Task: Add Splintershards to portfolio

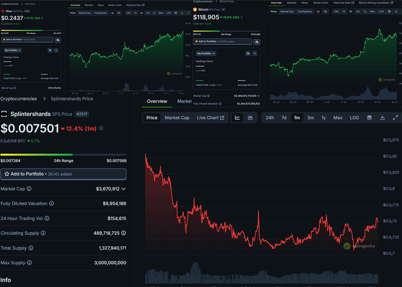Action: coord(63,174)
